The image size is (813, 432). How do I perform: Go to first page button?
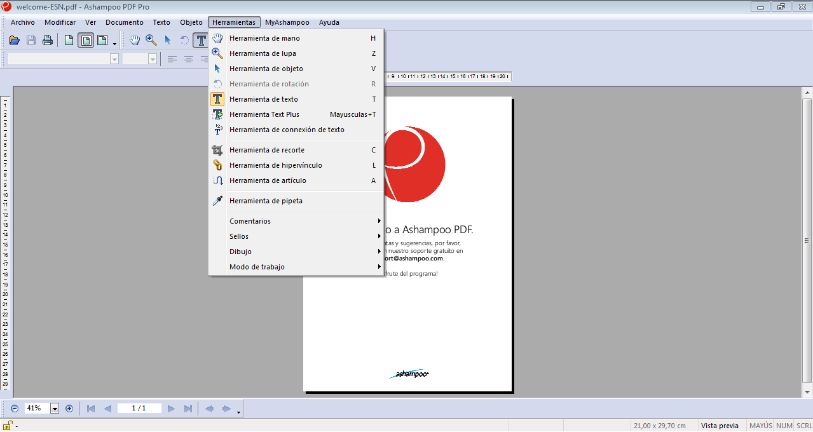click(x=91, y=408)
